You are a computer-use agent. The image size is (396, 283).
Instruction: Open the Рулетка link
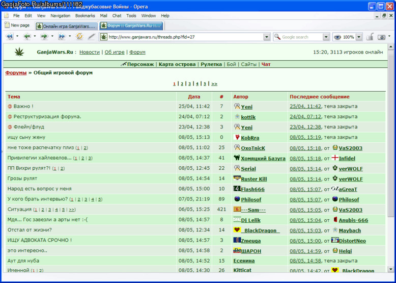pyautogui.click(x=211, y=64)
